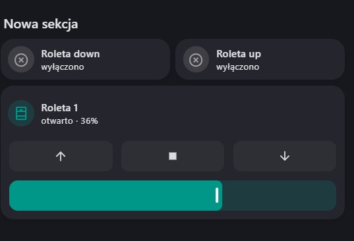This screenshot has width=354, height=241.
Task: Click empty area of Roleta up tile
Action: [x=303, y=59]
